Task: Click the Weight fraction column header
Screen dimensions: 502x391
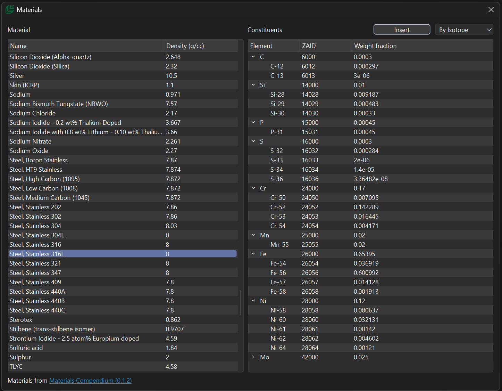Action: (422, 46)
